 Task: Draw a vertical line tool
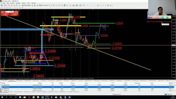(90, 5)
